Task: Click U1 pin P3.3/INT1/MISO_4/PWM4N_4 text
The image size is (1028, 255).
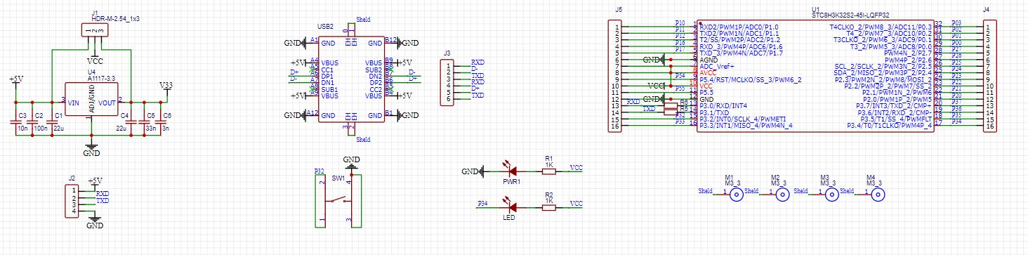Action: (x=746, y=125)
